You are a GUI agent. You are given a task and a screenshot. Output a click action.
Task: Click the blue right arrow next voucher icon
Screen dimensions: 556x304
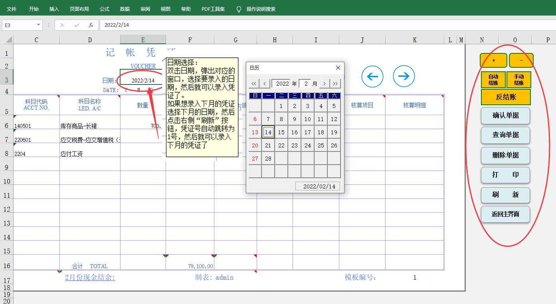point(404,76)
